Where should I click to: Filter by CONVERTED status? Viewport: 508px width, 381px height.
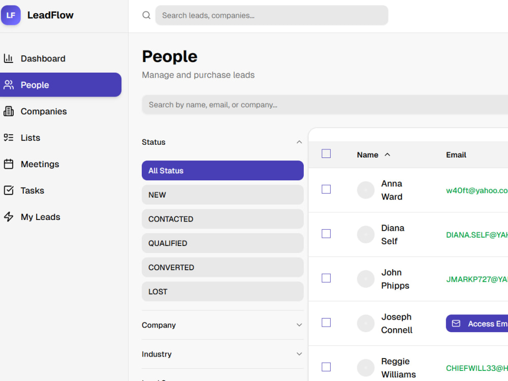click(223, 267)
